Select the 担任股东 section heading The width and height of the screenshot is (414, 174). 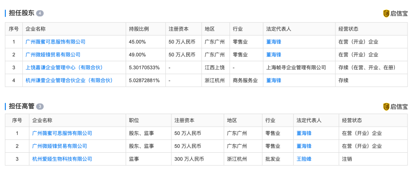(21, 13)
